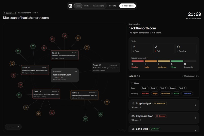Viewport: 204px width, 136px height.
Task: Click the green Minor severity bar
Action: [x=177, y=61]
